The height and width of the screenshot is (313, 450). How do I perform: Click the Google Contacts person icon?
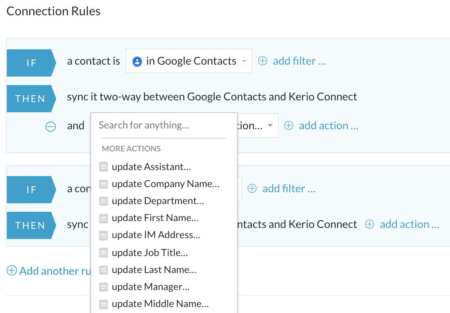click(137, 62)
